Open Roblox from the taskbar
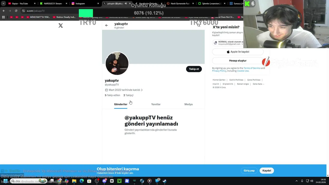The height and width of the screenshot is (185, 329). coord(127,181)
